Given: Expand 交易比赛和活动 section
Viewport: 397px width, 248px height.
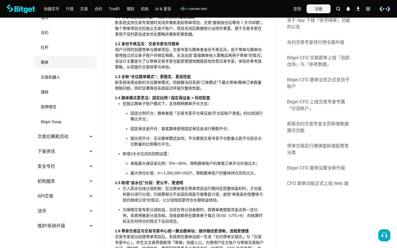Looking at the screenshot, I should (65, 136).
